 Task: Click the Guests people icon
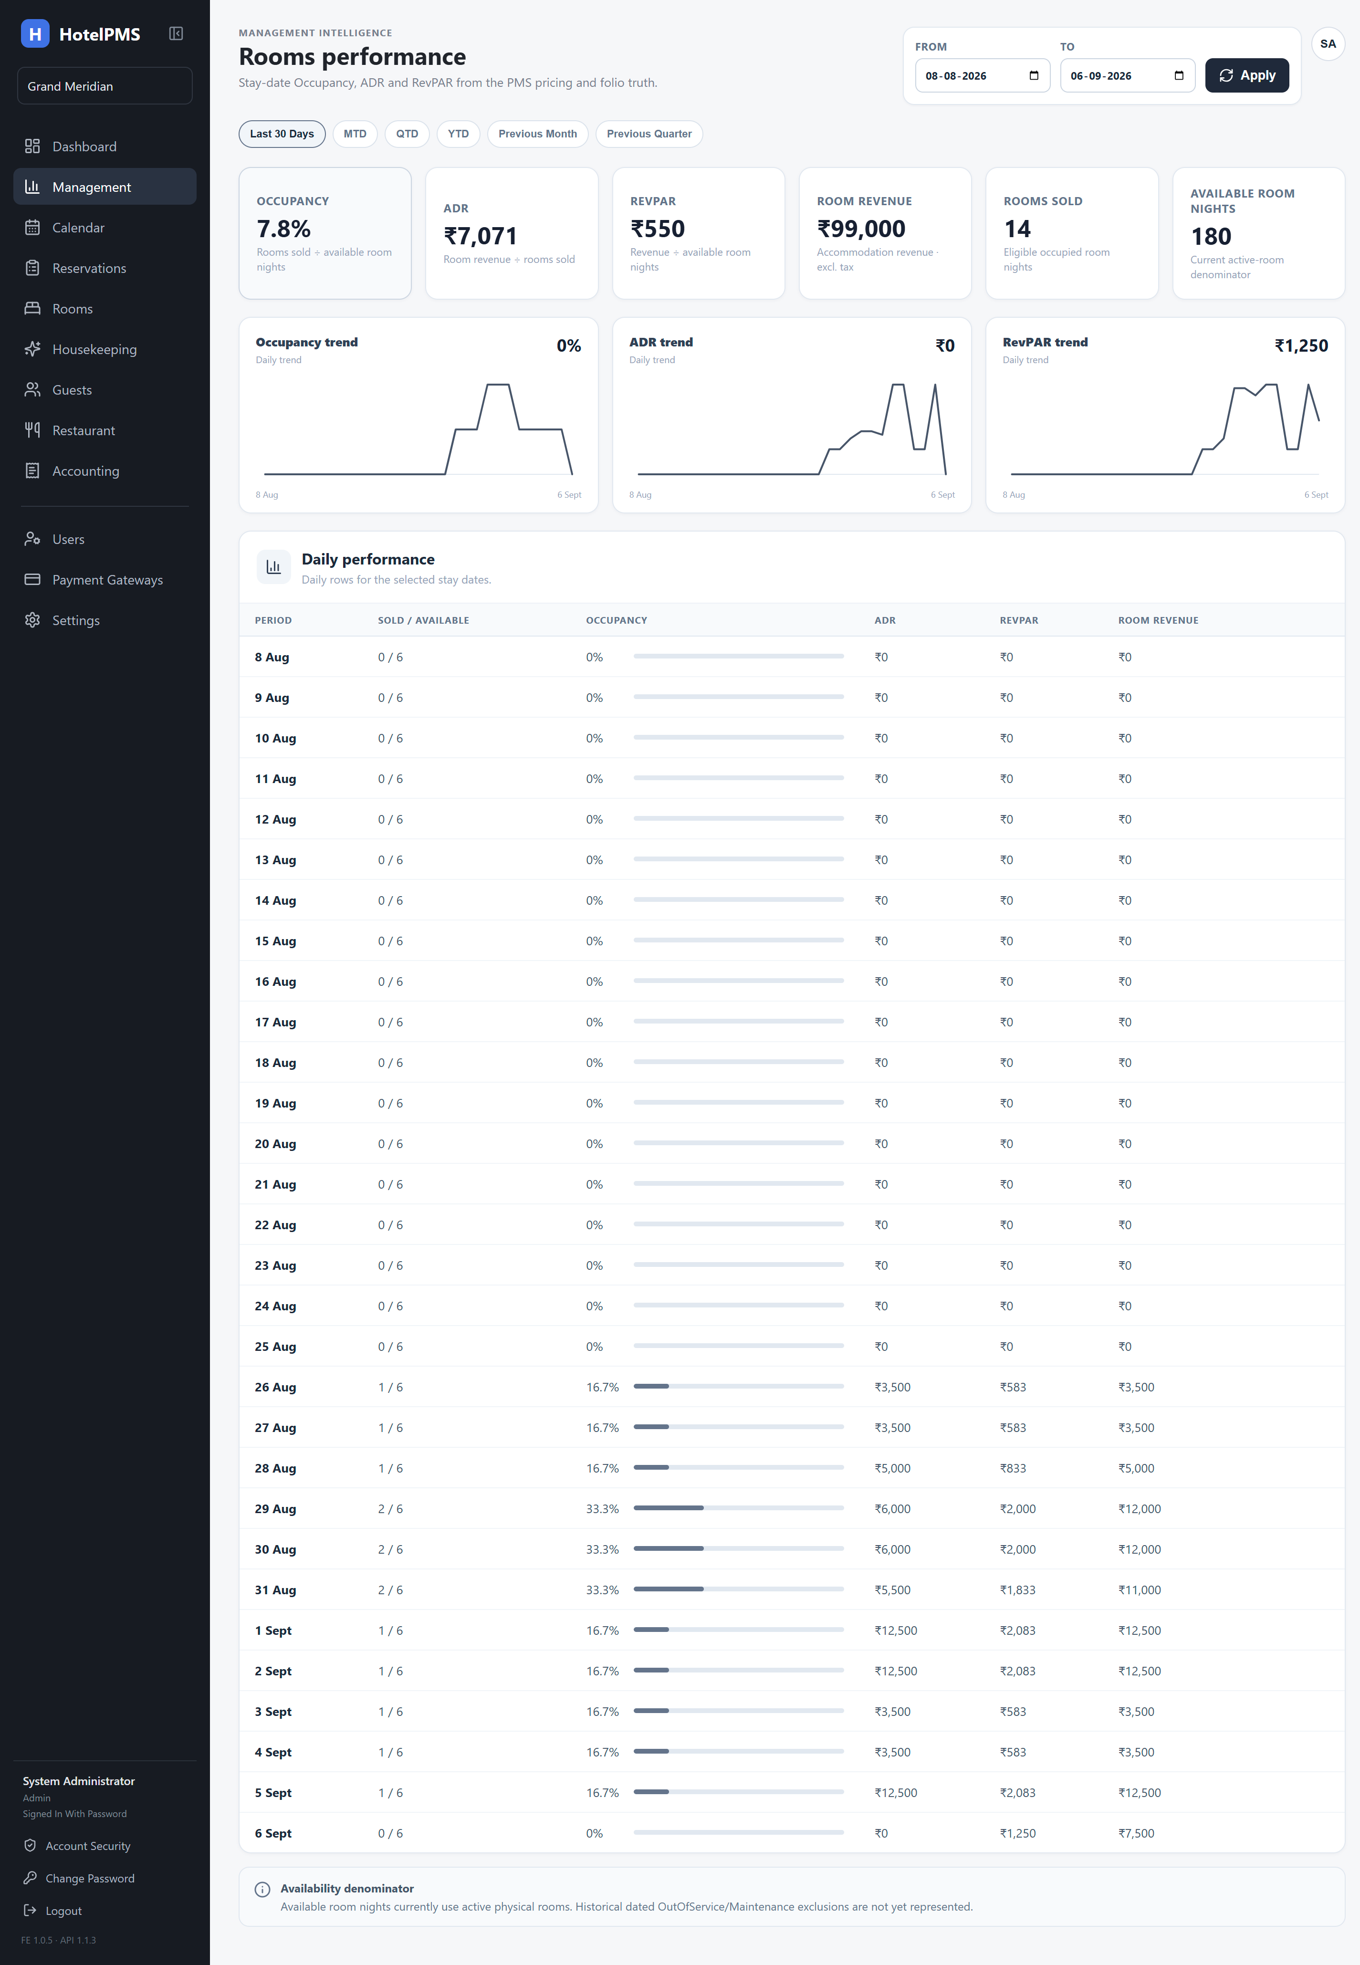coord(32,389)
